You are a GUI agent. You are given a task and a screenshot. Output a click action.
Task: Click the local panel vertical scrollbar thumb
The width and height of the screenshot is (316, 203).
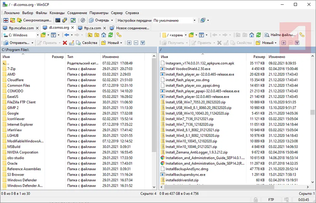[154, 106]
